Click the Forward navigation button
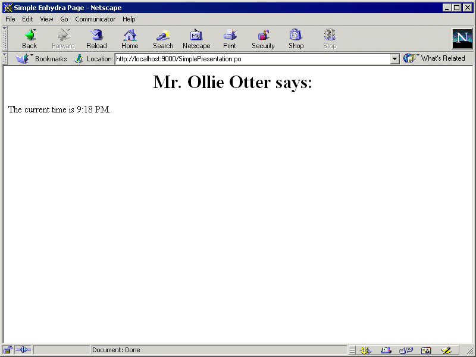476x357 pixels. tap(63, 39)
